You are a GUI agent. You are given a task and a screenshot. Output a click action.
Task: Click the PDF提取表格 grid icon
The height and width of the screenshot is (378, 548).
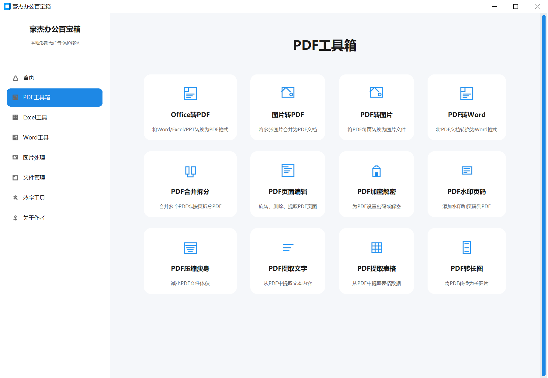pos(376,247)
